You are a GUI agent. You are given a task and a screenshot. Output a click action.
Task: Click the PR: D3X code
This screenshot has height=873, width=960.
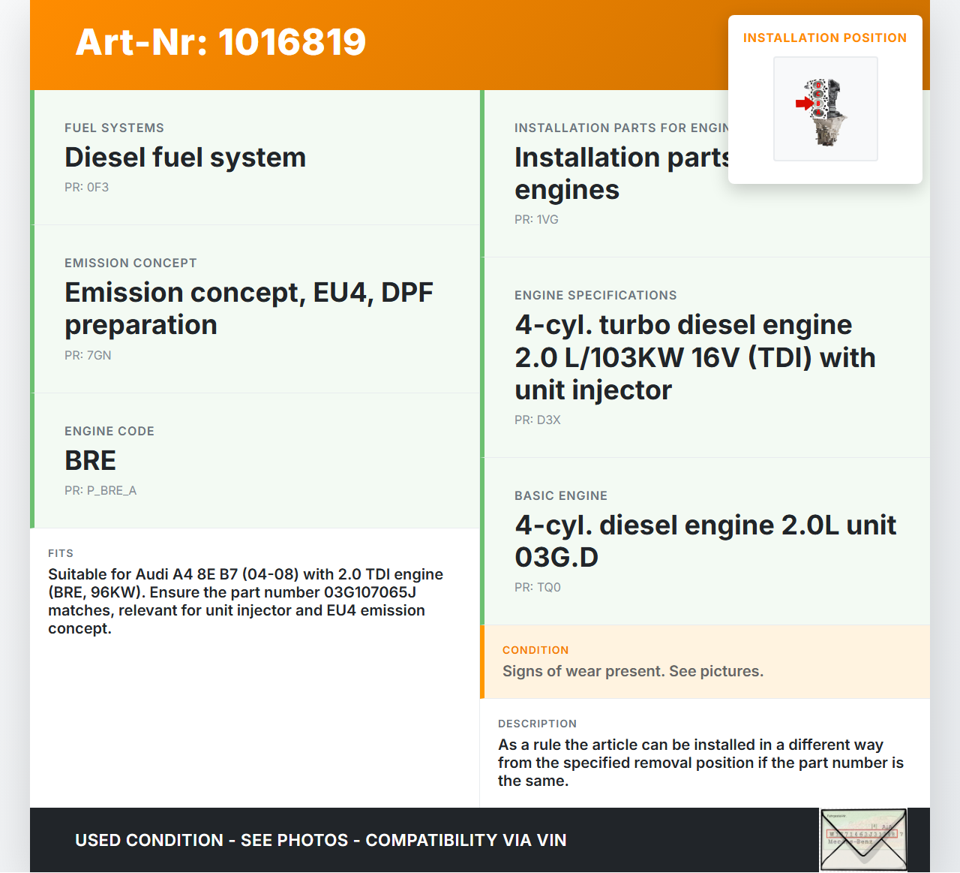(x=538, y=420)
